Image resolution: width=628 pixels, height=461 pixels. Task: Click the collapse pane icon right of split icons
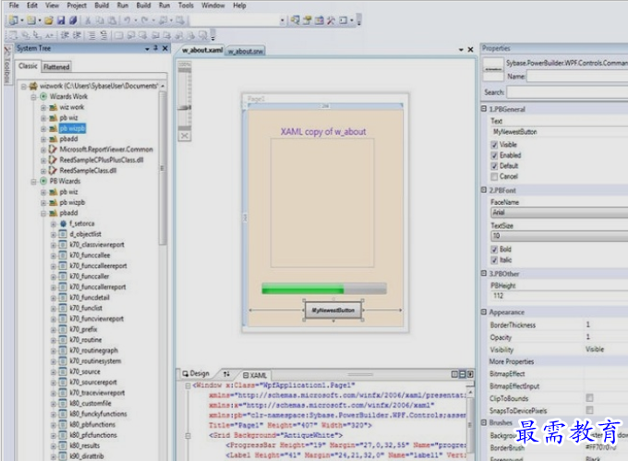pos(470,374)
